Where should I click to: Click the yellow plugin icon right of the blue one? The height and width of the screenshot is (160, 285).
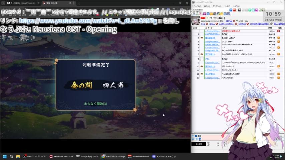211,14
